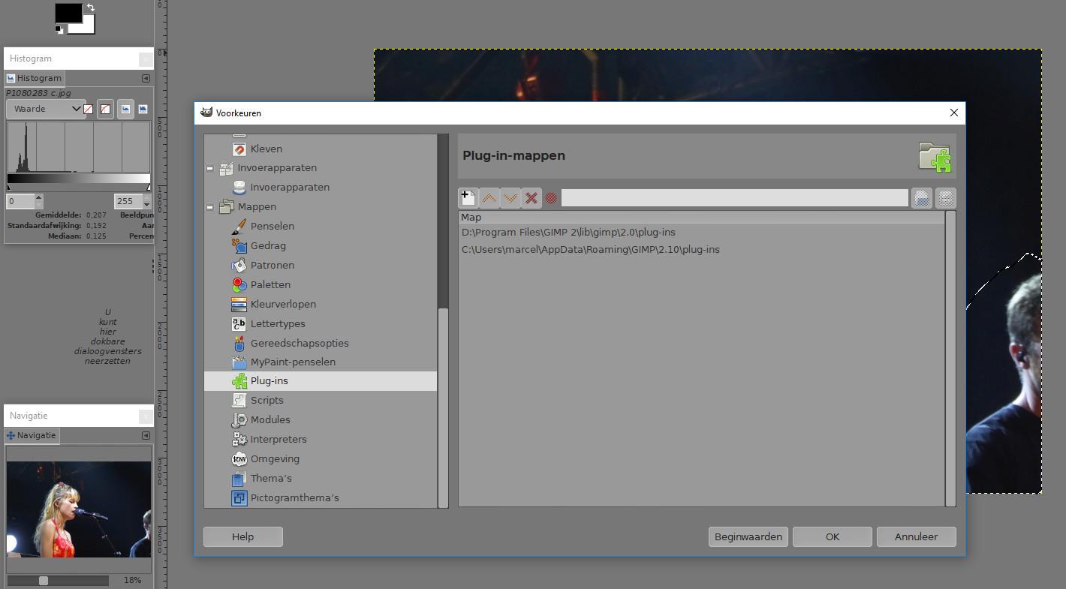The width and height of the screenshot is (1066, 589).
Task: Select Invoerapparaten child item with device icon
Action: 290,188
